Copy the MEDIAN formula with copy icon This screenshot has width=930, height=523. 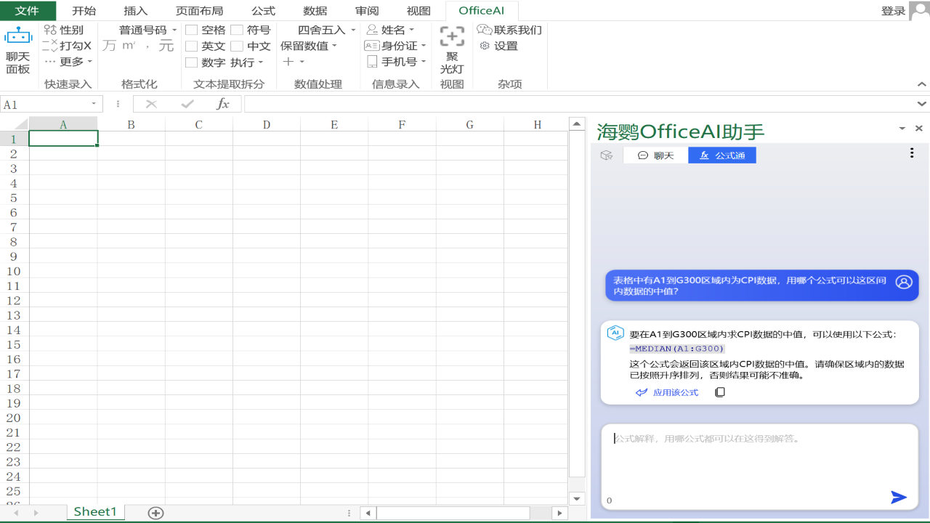click(719, 392)
